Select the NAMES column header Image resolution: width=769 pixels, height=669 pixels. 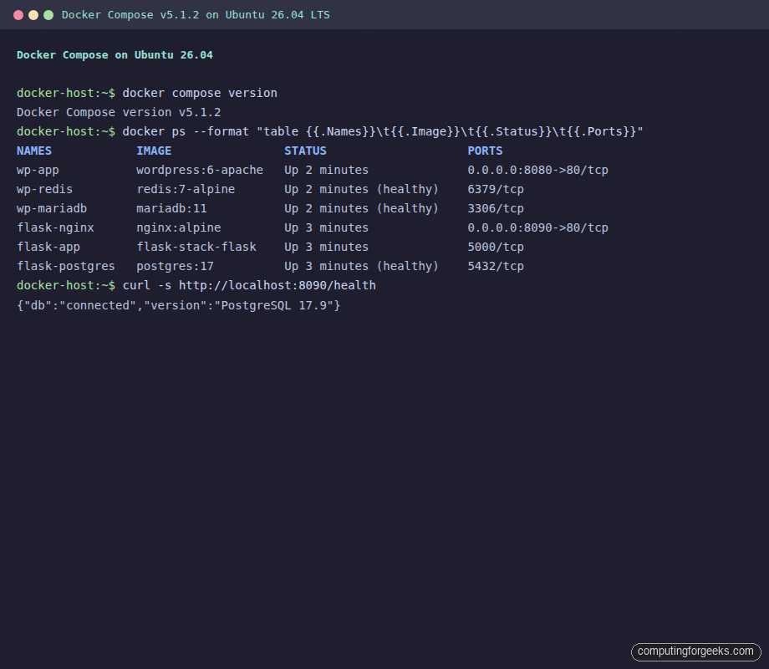pos(33,151)
